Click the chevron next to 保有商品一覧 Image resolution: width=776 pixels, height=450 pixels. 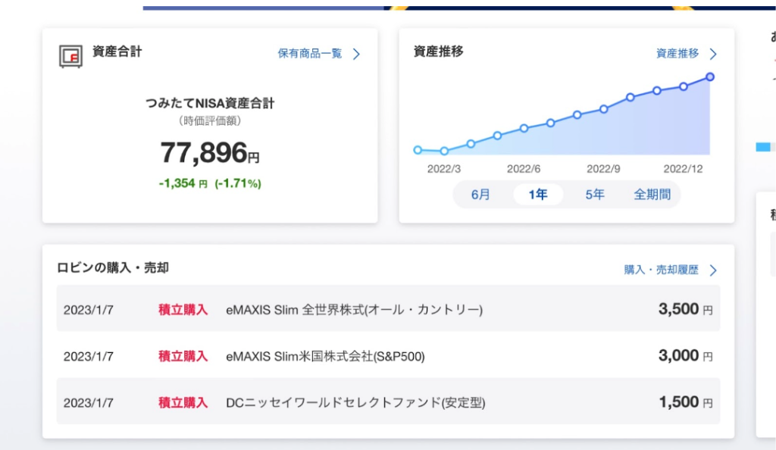(356, 54)
